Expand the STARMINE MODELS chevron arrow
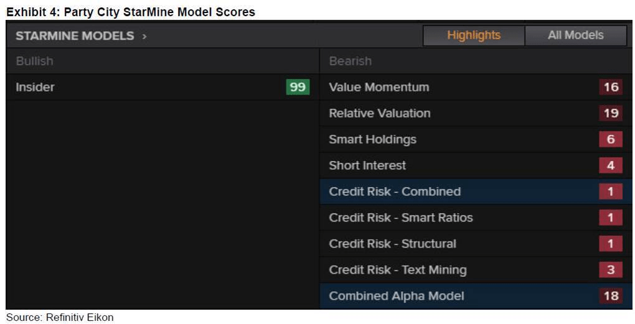Screen dimensions: 635x324 [x=144, y=36]
